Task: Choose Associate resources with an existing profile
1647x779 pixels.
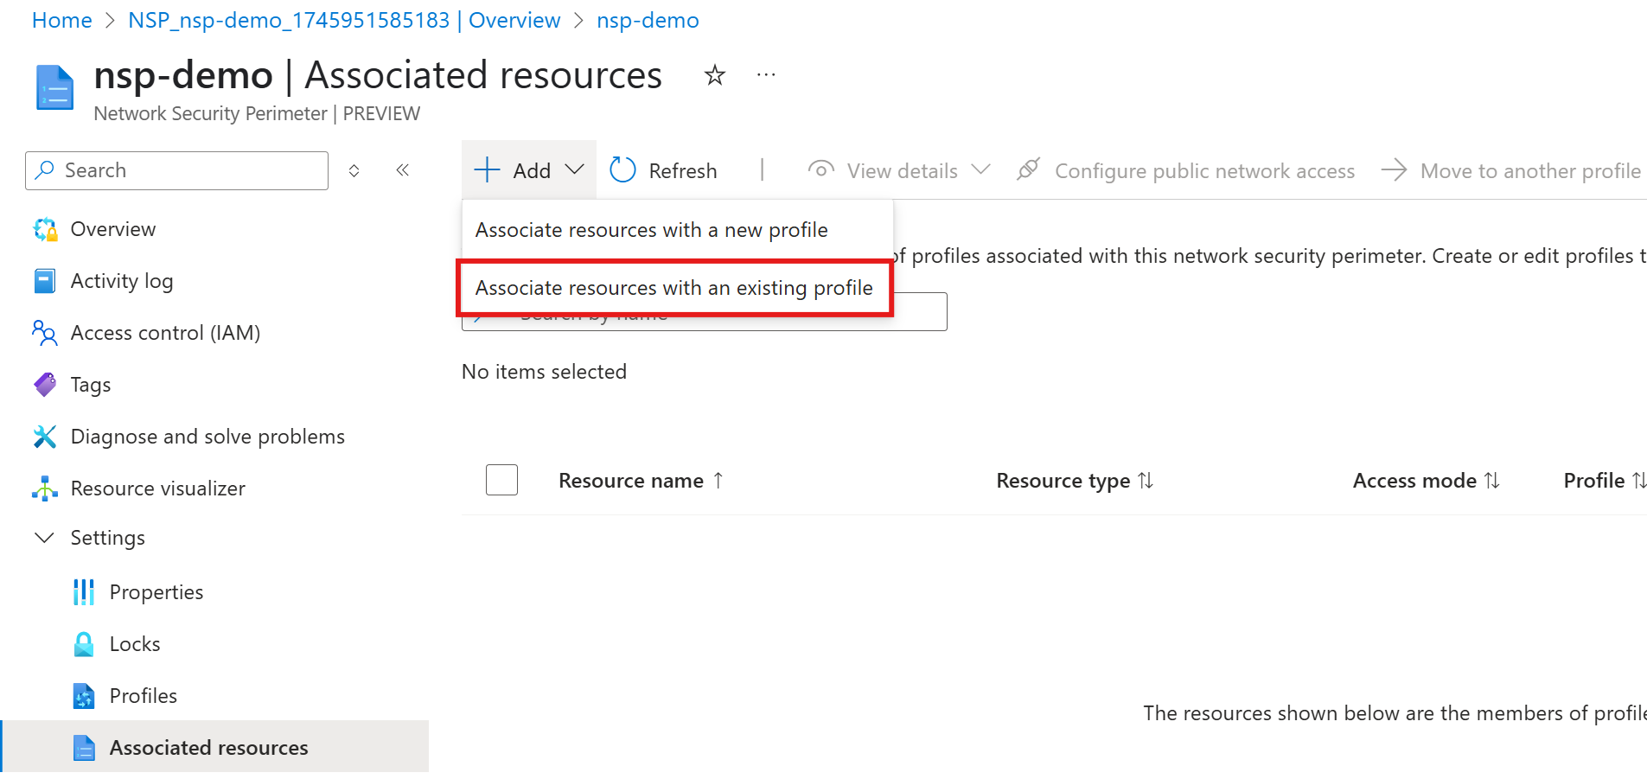Action: pyautogui.click(x=674, y=288)
